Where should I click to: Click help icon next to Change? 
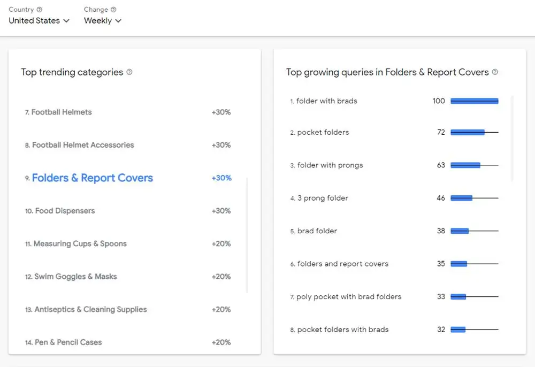(113, 10)
